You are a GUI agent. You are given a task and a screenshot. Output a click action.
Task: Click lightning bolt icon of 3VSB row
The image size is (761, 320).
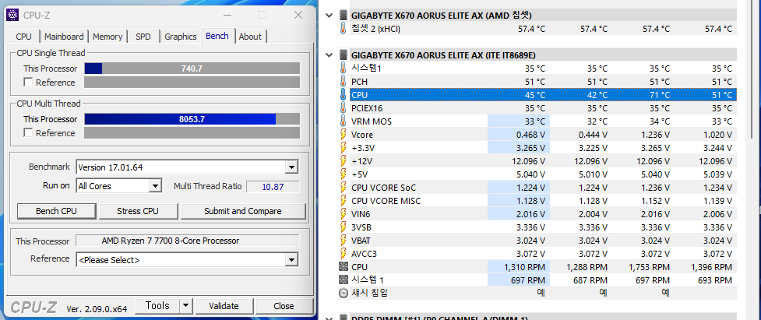pos(344,227)
